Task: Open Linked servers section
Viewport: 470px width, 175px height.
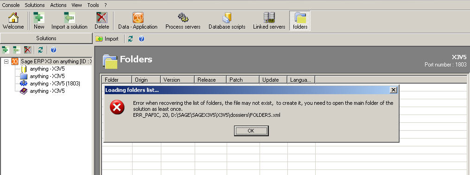Action: click(x=269, y=21)
